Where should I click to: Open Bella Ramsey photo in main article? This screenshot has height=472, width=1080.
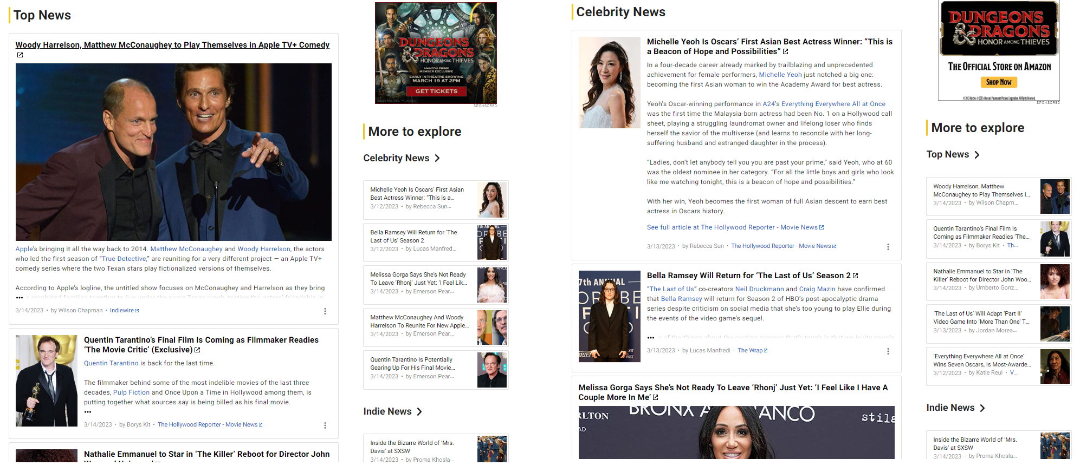click(x=610, y=317)
